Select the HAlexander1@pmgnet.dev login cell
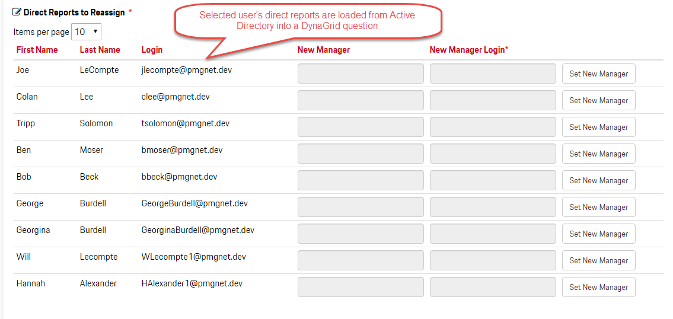The height and width of the screenshot is (319, 673). [x=192, y=283]
